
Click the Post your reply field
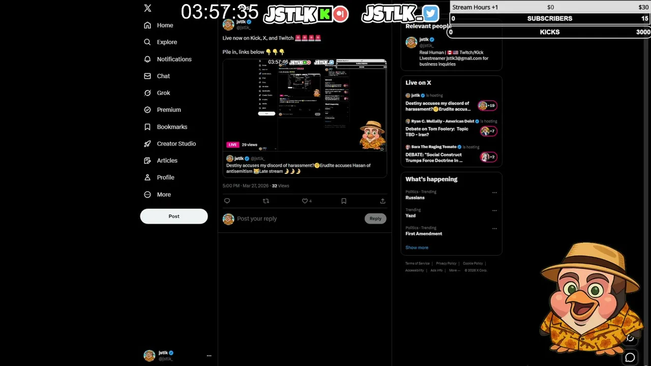pos(299,219)
